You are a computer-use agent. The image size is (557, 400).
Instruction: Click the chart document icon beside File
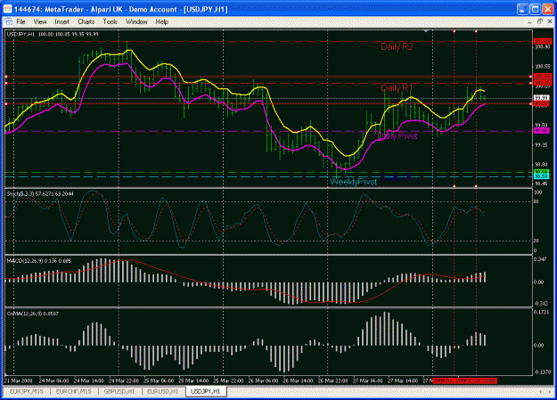9,21
